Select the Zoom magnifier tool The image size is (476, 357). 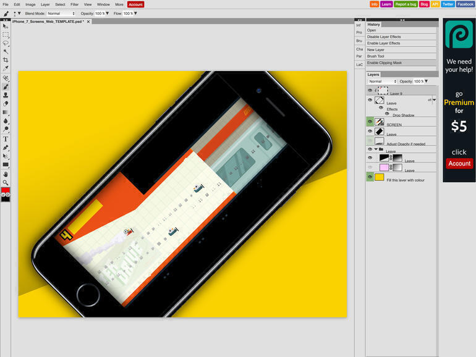[x=6, y=182]
